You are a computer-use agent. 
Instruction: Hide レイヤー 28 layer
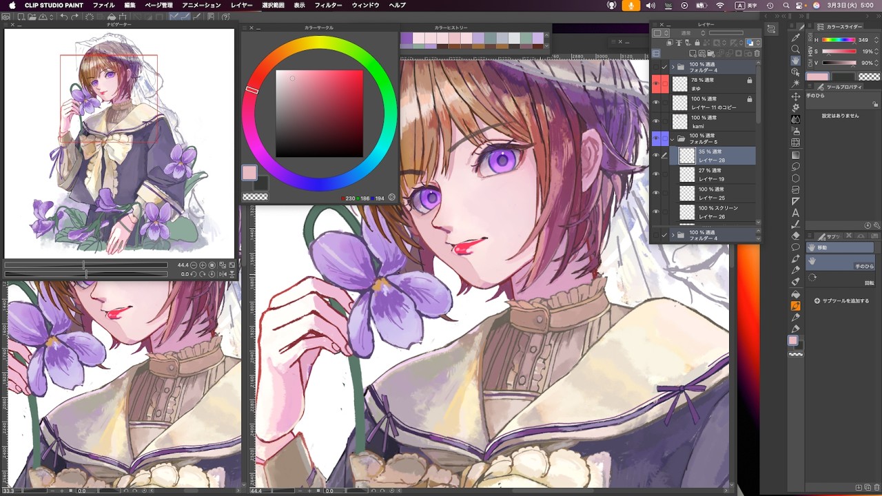click(x=655, y=156)
